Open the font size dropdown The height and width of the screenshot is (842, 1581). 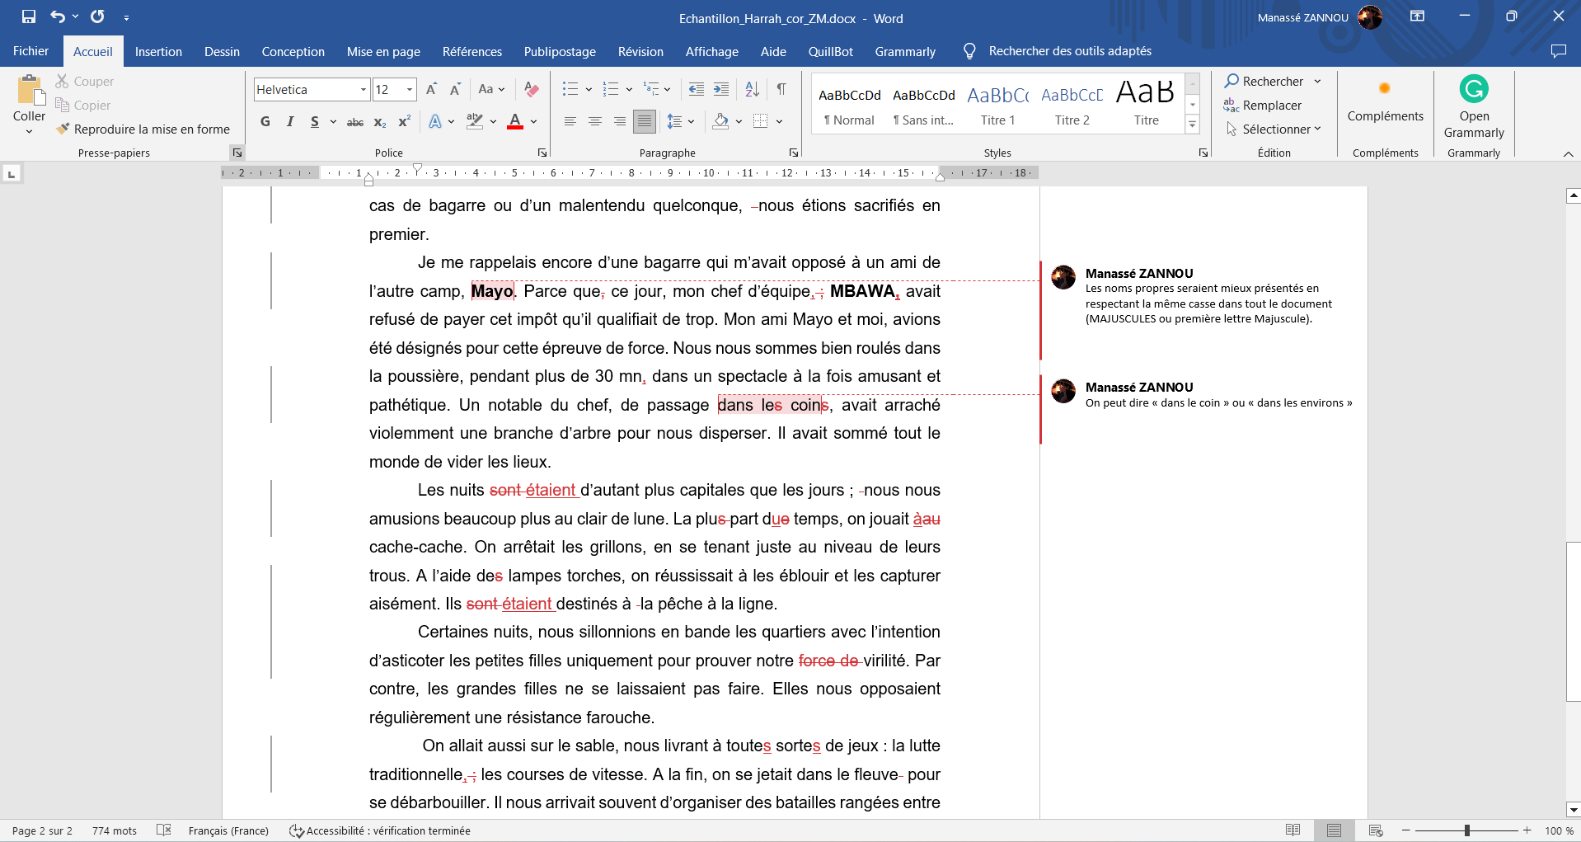tap(410, 90)
